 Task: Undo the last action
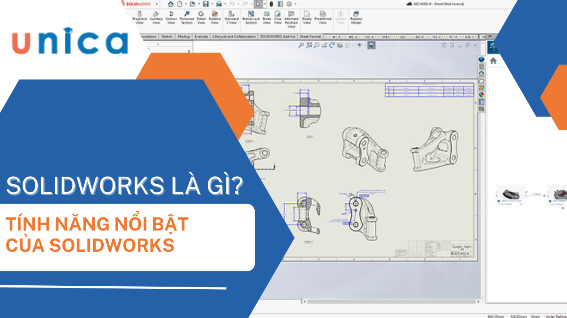232,4
